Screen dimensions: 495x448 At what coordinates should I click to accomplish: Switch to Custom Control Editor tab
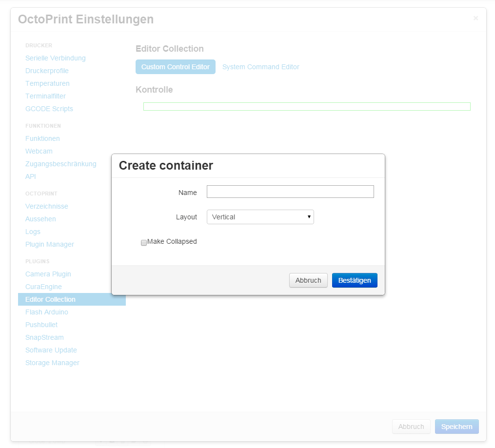click(176, 67)
